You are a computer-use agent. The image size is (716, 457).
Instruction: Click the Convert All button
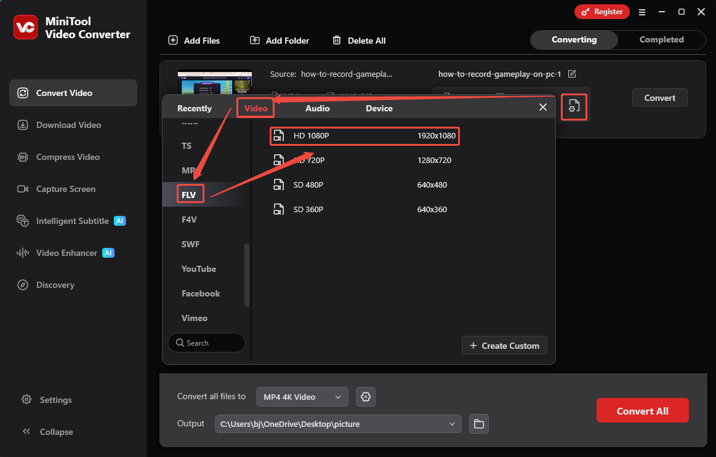(x=643, y=410)
